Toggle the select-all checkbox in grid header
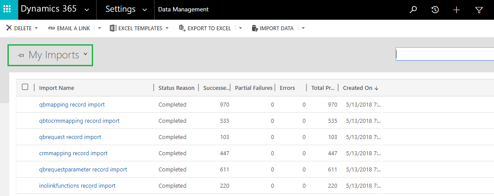Screen dimensions: 494x196 tap(25, 87)
